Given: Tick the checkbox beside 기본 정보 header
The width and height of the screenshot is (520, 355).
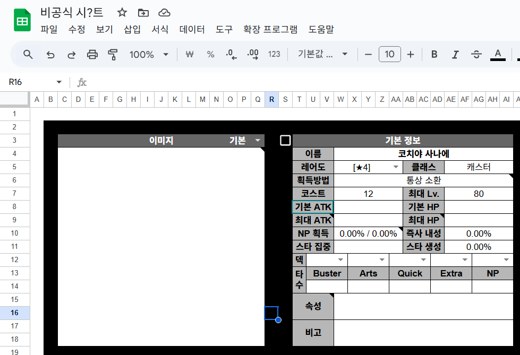Looking at the screenshot, I should point(285,140).
